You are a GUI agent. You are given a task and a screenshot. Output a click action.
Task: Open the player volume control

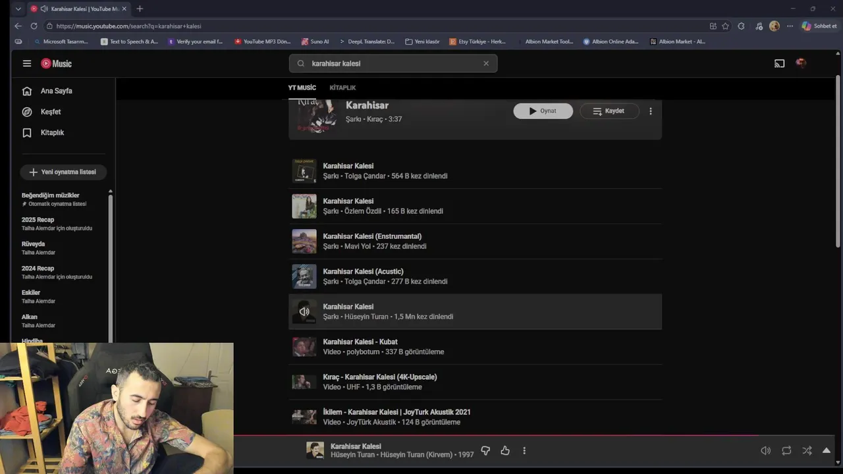tap(765, 451)
